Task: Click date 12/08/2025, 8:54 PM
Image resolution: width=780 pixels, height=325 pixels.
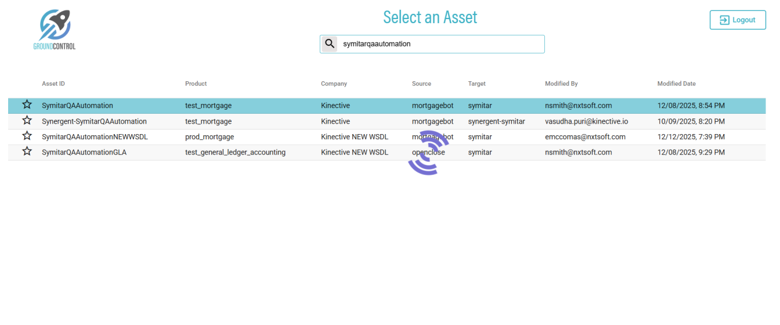Action: tap(691, 106)
